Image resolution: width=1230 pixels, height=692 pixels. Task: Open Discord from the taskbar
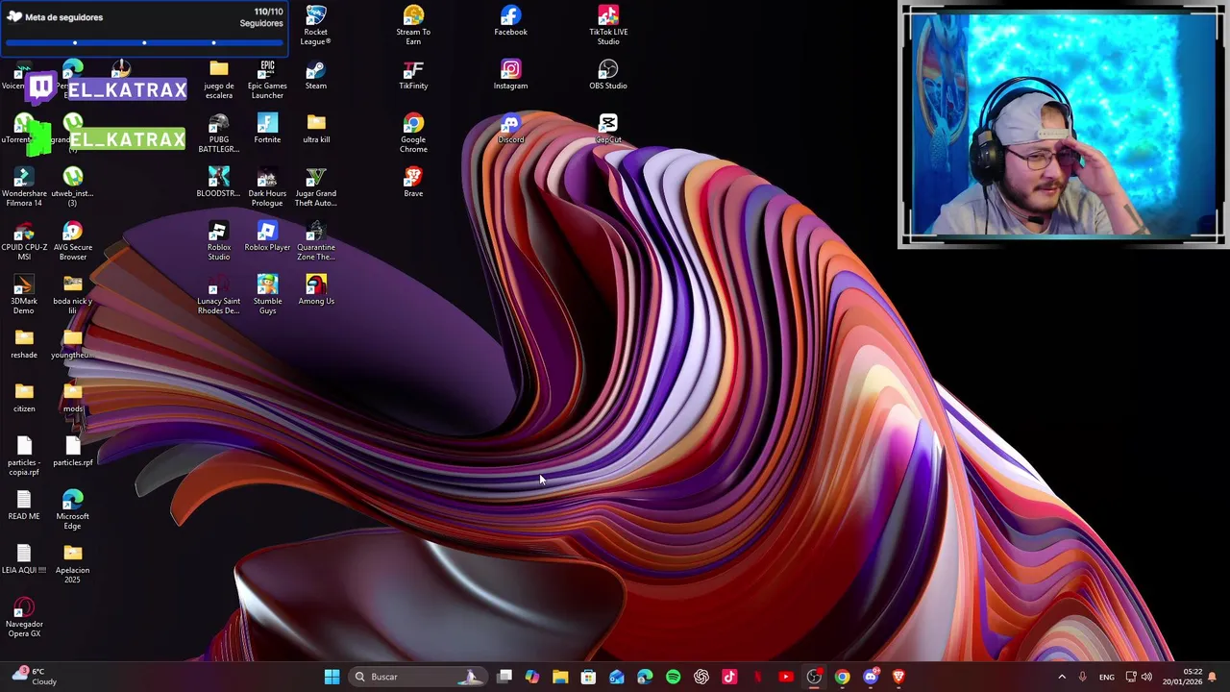871,677
